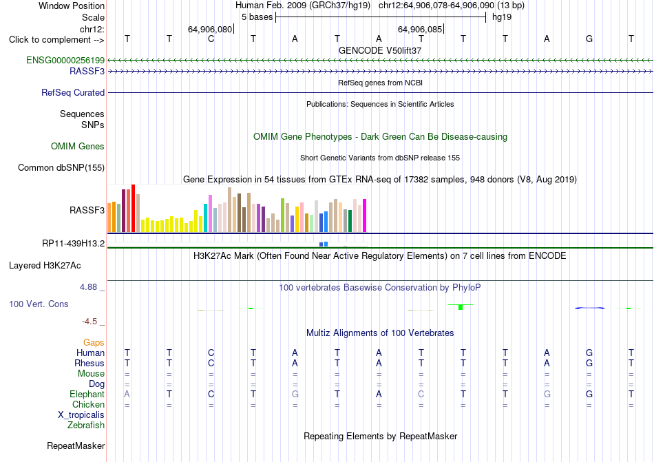Click the Gaps row label

94,342
